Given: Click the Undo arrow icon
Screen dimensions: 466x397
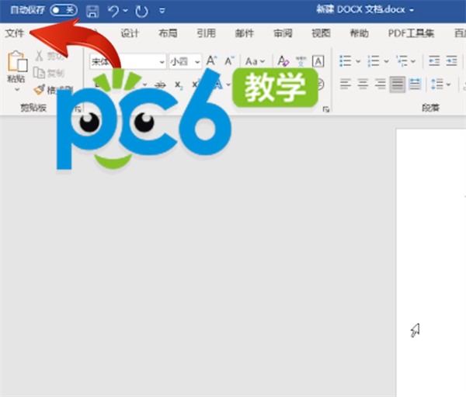Looking at the screenshot, I should point(113,12).
